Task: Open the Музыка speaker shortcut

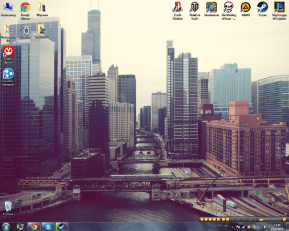Action: (x=25, y=30)
